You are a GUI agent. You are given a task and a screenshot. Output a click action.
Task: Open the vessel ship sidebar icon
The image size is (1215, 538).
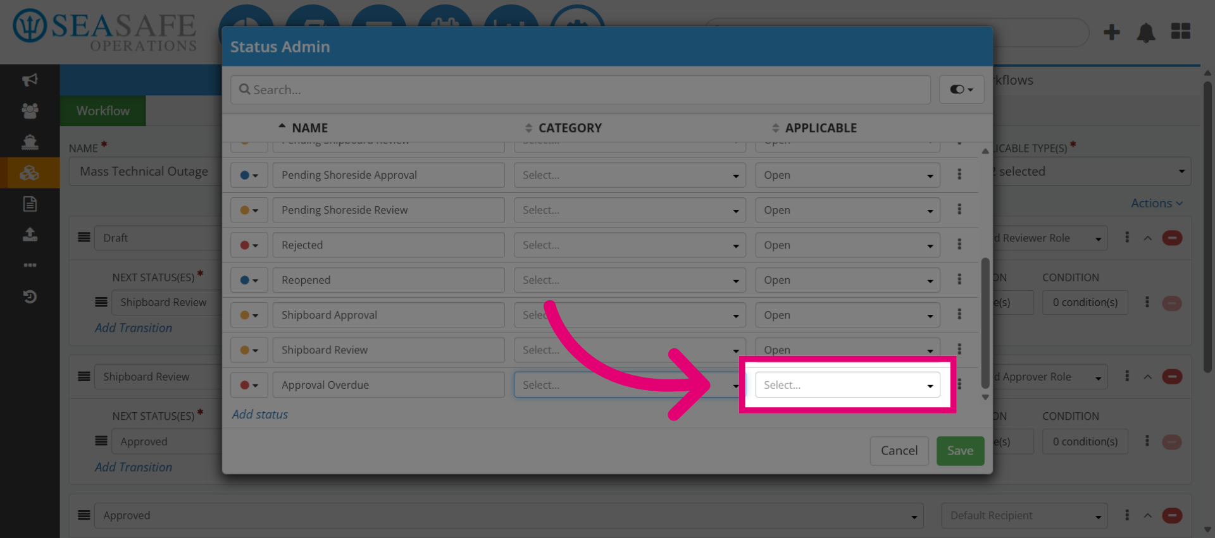30,142
